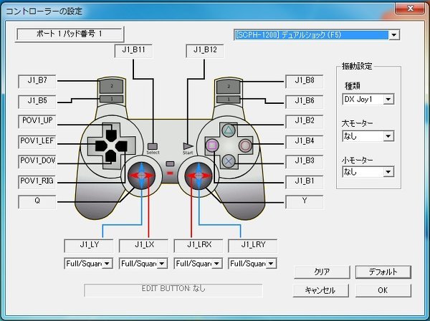The height and width of the screenshot is (321, 430).
Task: Click the キャンセル button
Action: pos(320,290)
